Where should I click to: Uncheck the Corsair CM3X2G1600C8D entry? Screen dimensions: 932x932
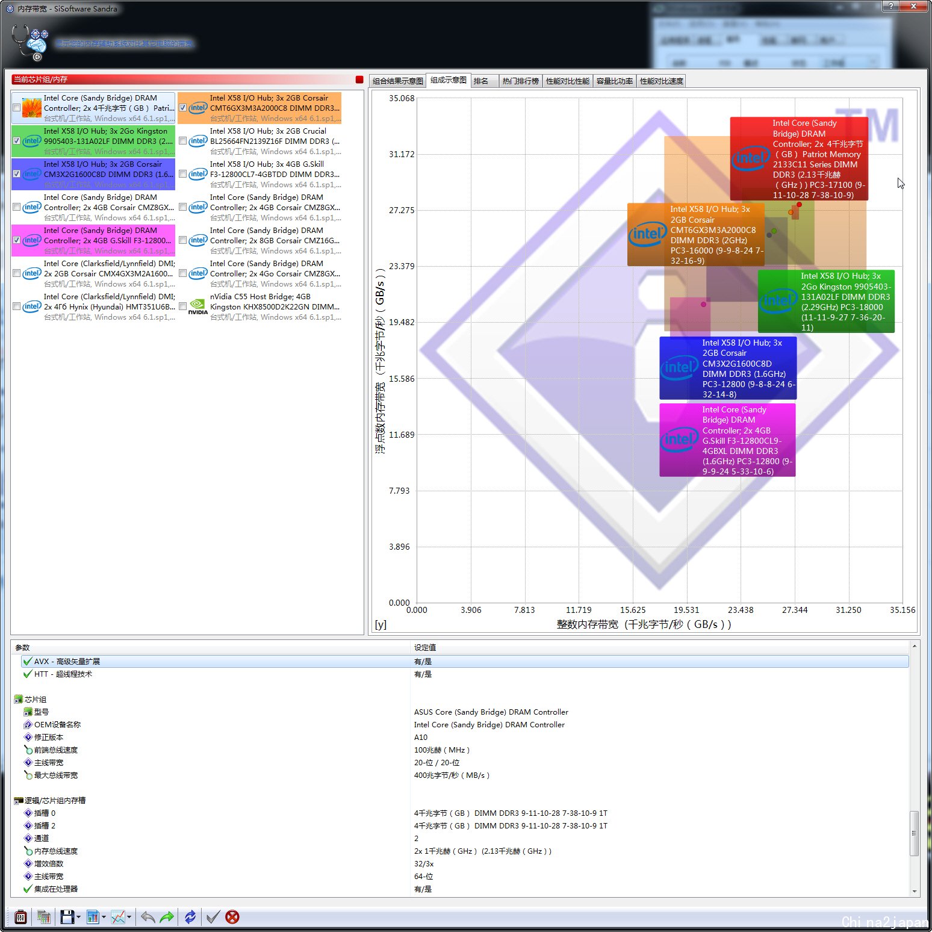click(17, 174)
